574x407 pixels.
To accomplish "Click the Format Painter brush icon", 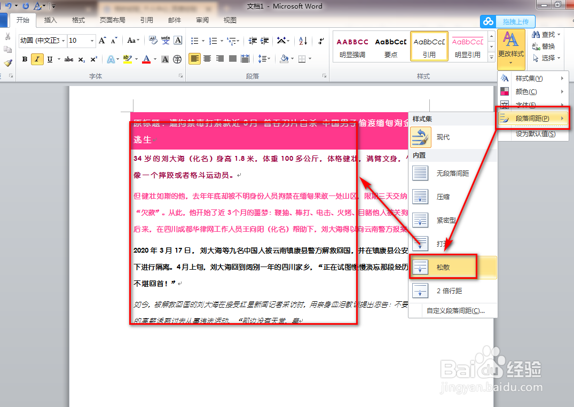I will tap(7, 62).
